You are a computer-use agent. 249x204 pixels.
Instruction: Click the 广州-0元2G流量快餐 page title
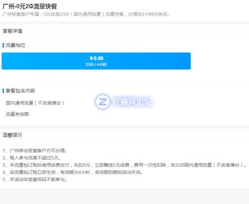tap(30, 6)
